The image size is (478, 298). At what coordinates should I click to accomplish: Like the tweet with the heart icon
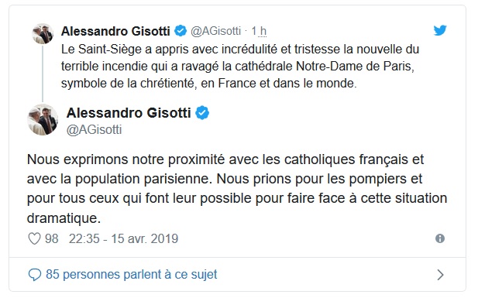pos(34,238)
